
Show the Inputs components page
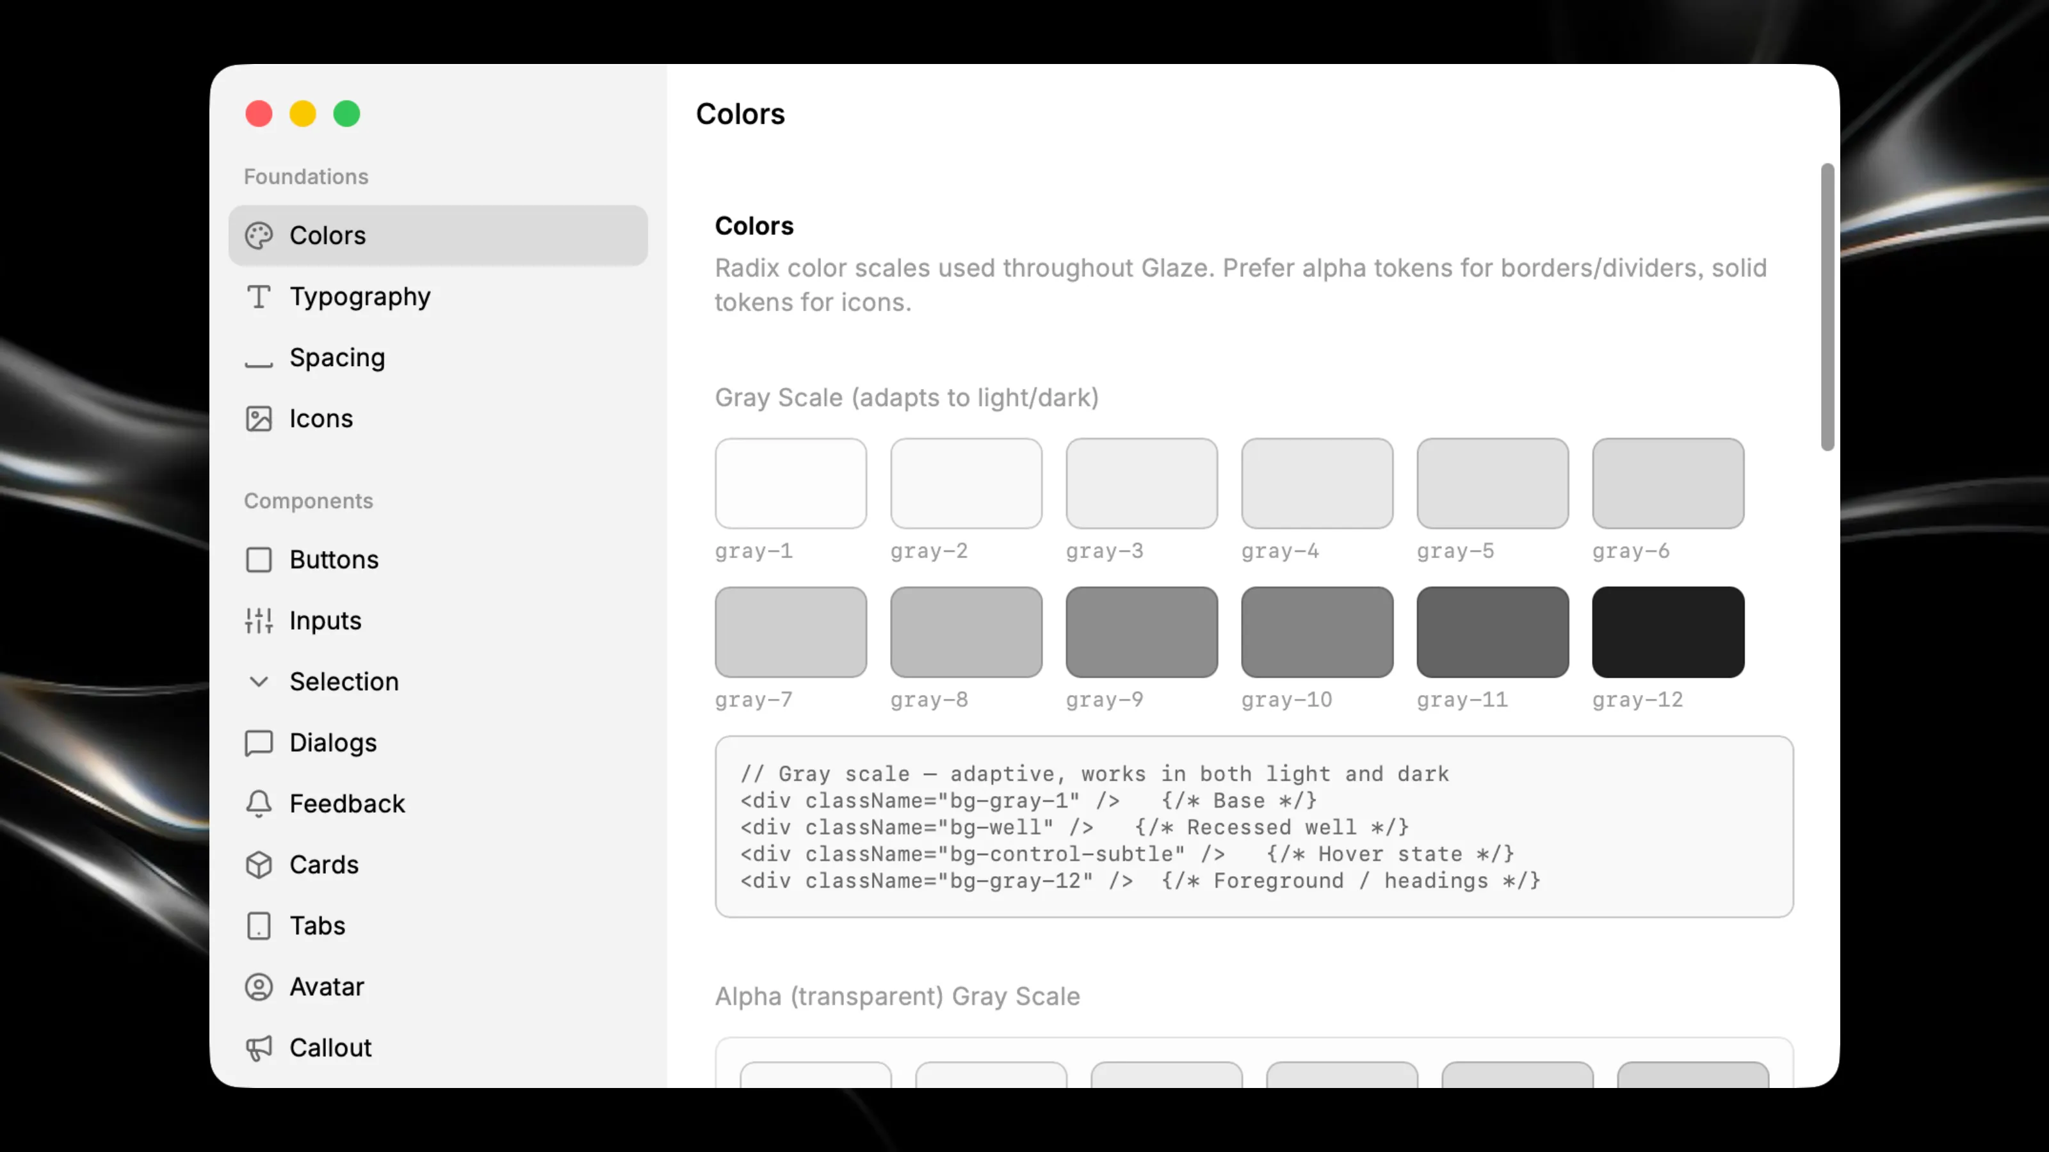point(438,621)
